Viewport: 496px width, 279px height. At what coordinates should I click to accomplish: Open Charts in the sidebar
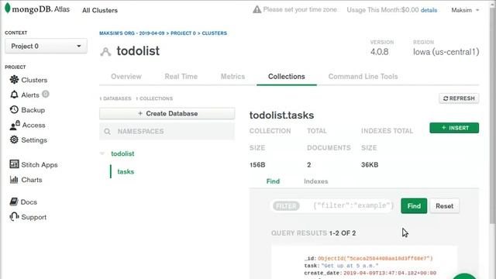pos(26,180)
